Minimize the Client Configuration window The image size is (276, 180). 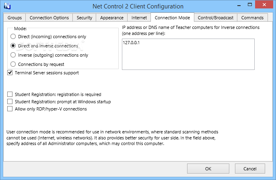click(x=239, y=5)
